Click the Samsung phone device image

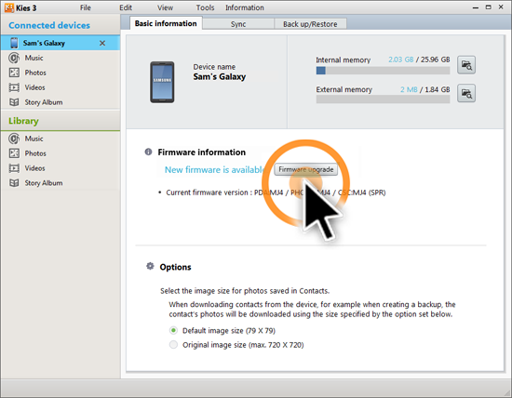point(162,82)
